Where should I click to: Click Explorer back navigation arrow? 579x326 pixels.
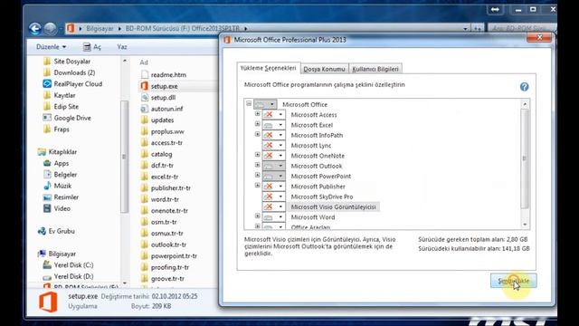[x=34, y=28]
